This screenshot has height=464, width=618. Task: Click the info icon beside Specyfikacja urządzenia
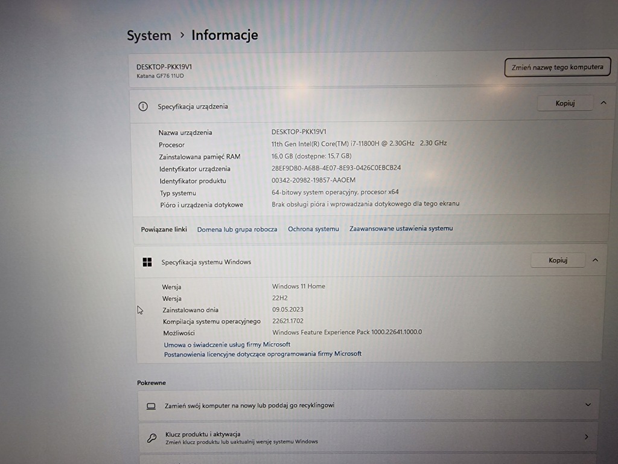[x=143, y=106]
